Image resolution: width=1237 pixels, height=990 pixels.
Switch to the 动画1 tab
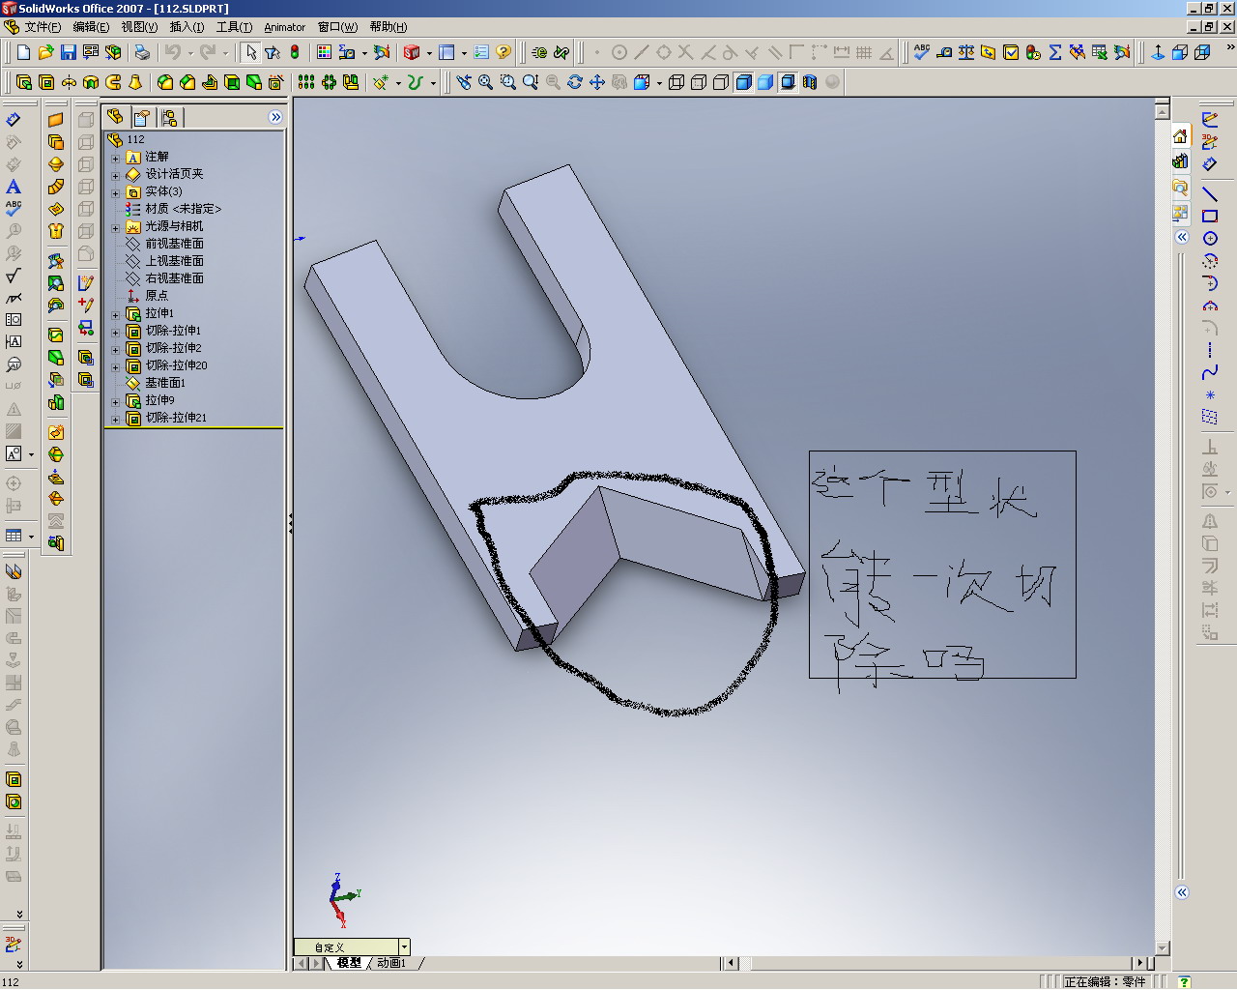tap(392, 963)
